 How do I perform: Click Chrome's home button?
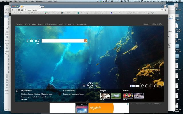click(x=22, y=10)
